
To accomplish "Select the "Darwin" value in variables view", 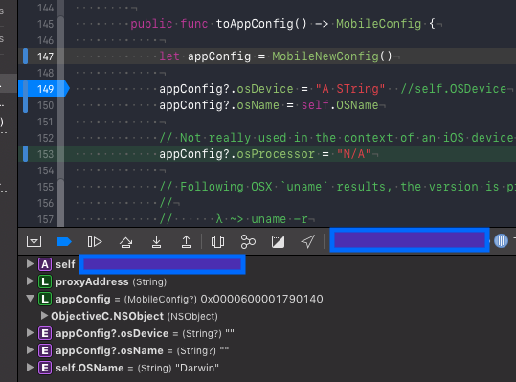I will click(197, 368).
